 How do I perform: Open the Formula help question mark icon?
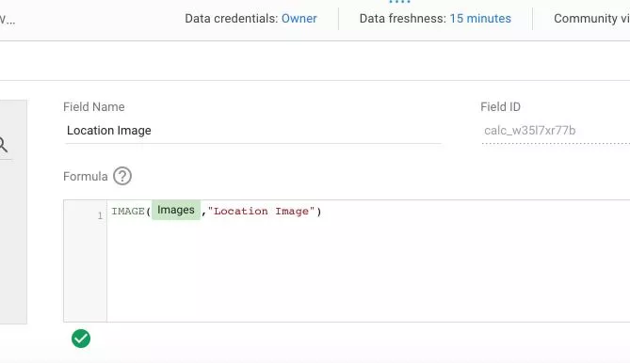pos(122,176)
